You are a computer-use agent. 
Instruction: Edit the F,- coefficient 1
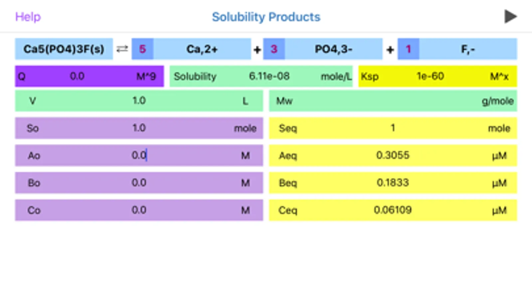coord(408,49)
